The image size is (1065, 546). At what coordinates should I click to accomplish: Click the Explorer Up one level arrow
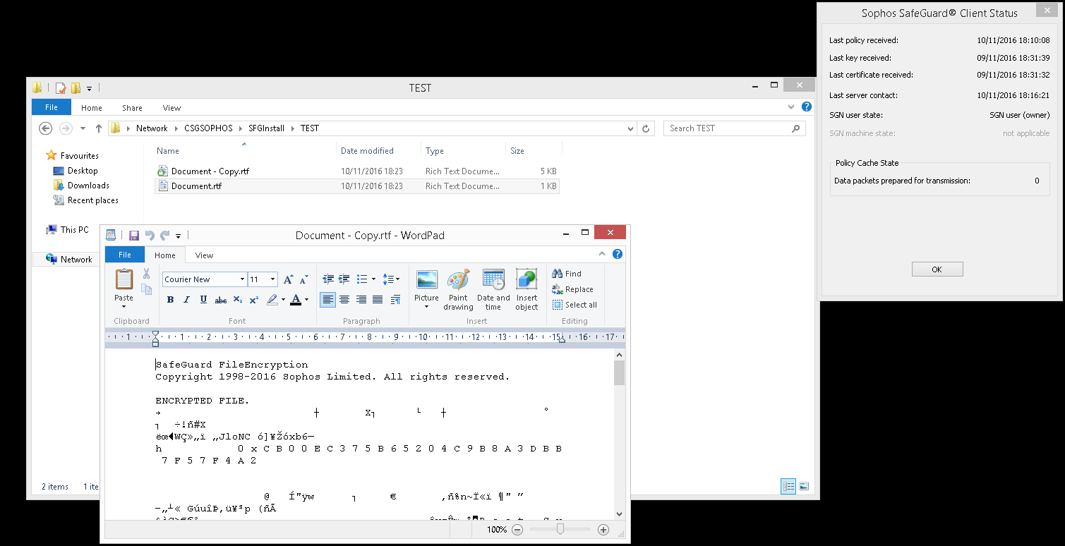pyautogui.click(x=98, y=128)
